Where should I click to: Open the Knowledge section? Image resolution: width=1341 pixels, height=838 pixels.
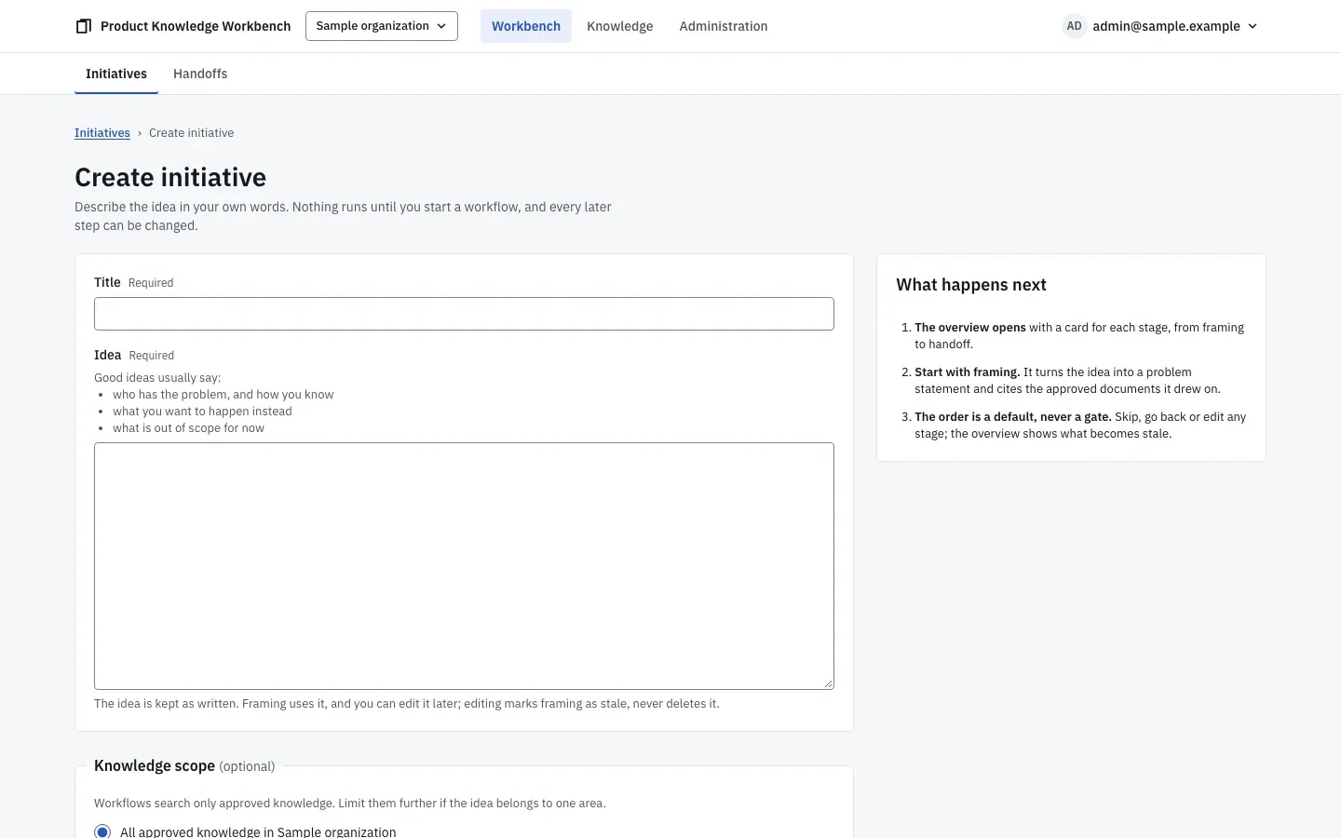[620, 26]
